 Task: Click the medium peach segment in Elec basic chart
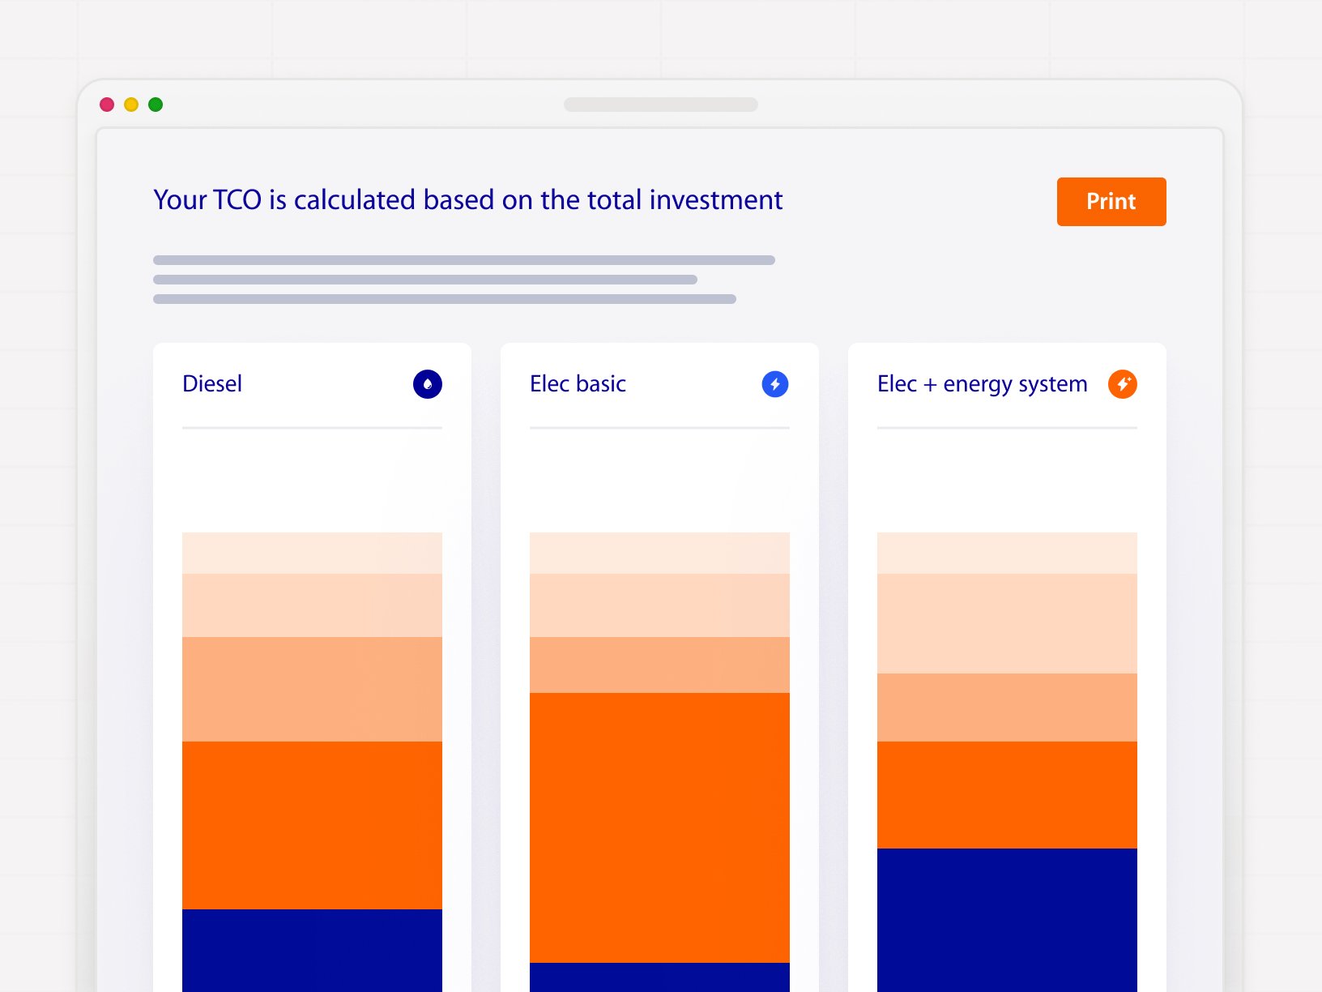click(x=659, y=665)
